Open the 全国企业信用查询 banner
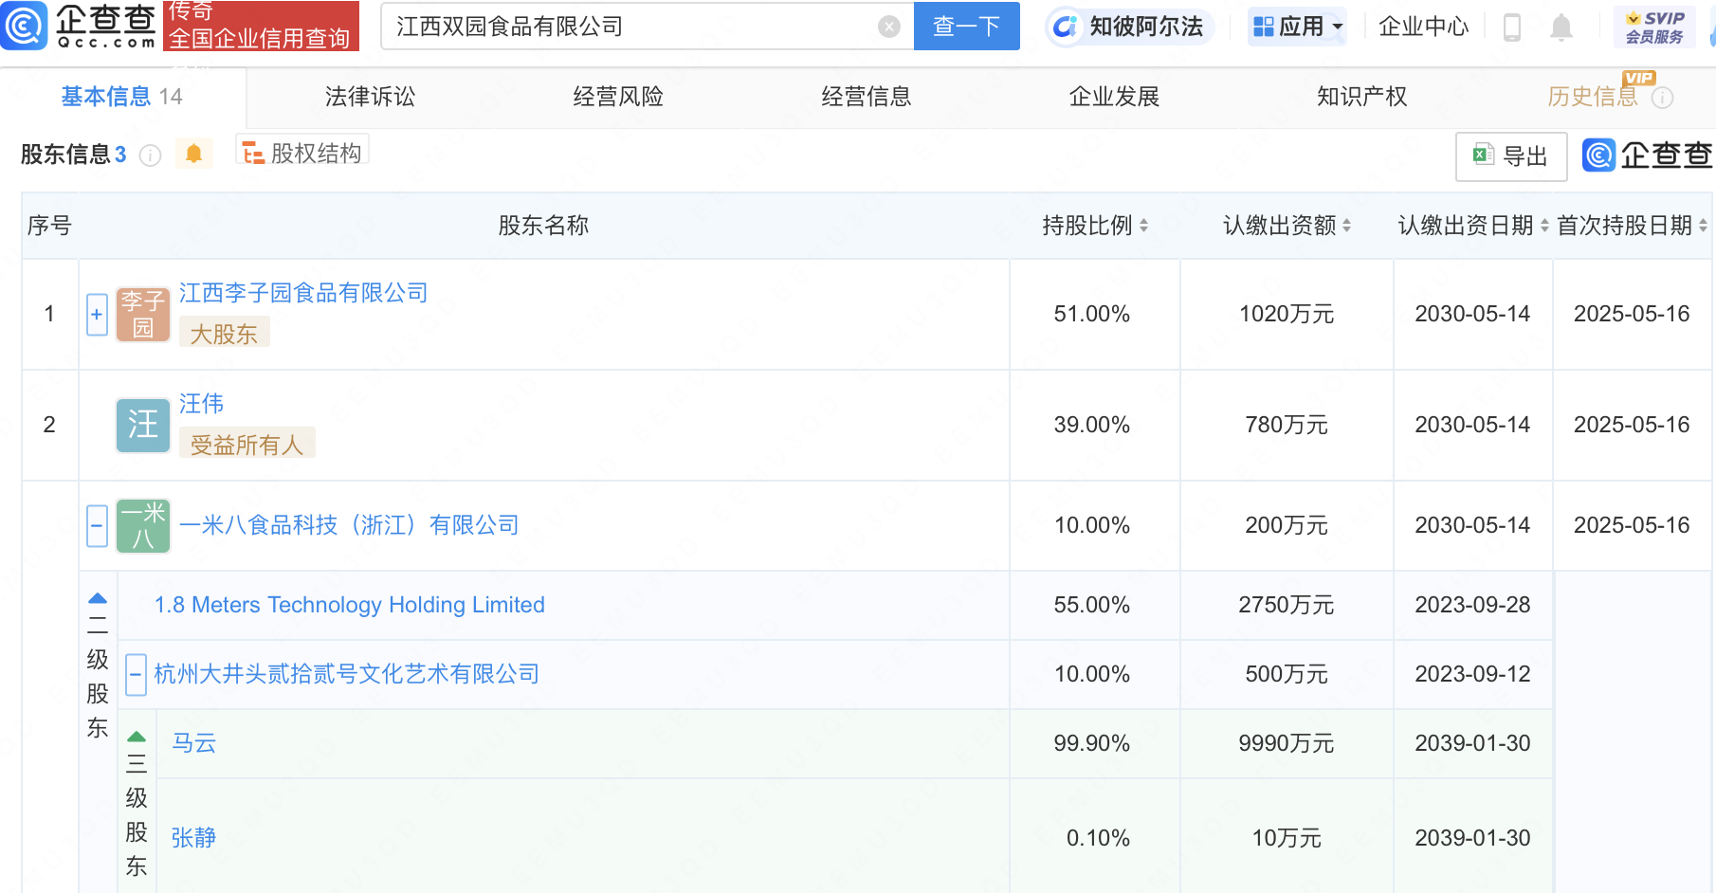Image resolution: width=1716 pixels, height=893 pixels. [x=261, y=26]
